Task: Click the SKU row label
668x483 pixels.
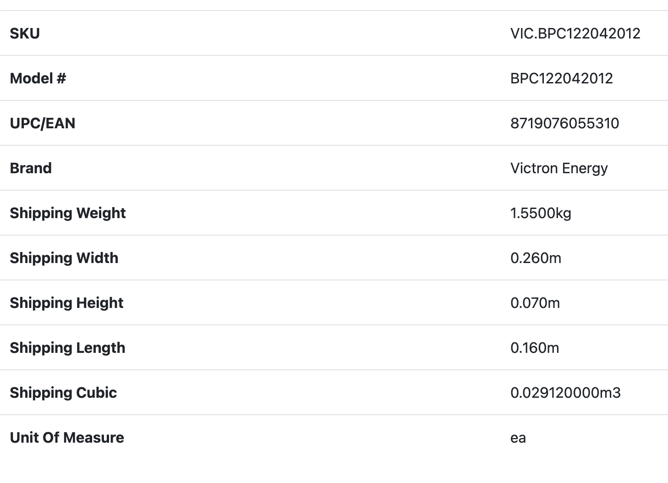Action: 25,33
